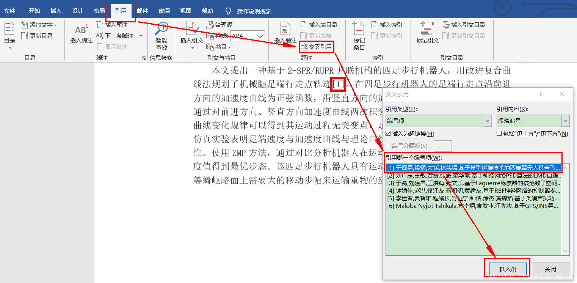Click the 操作说明搜索 search field
The width and height of the screenshot is (577, 283).
point(254,11)
